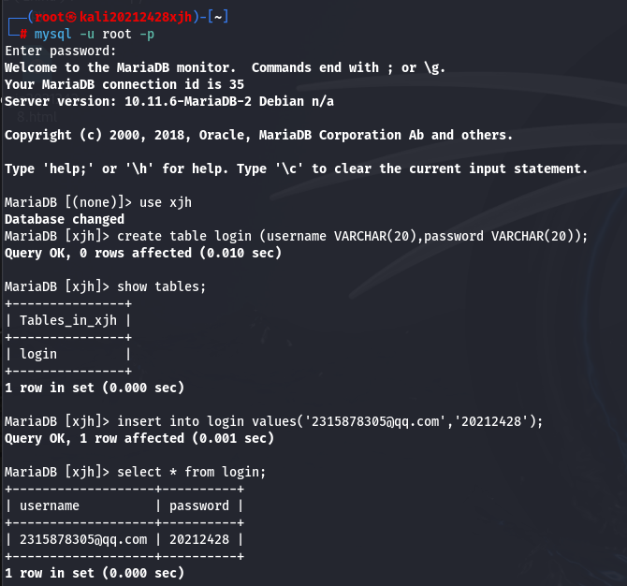Click the MariaDB connection id 35 line
The image size is (627, 586).
click(x=124, y=84)
